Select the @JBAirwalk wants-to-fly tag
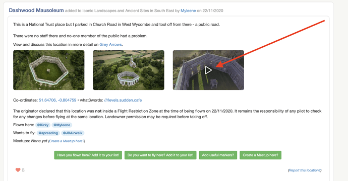The height and width of the screenshot is (181, 348). 73,133
